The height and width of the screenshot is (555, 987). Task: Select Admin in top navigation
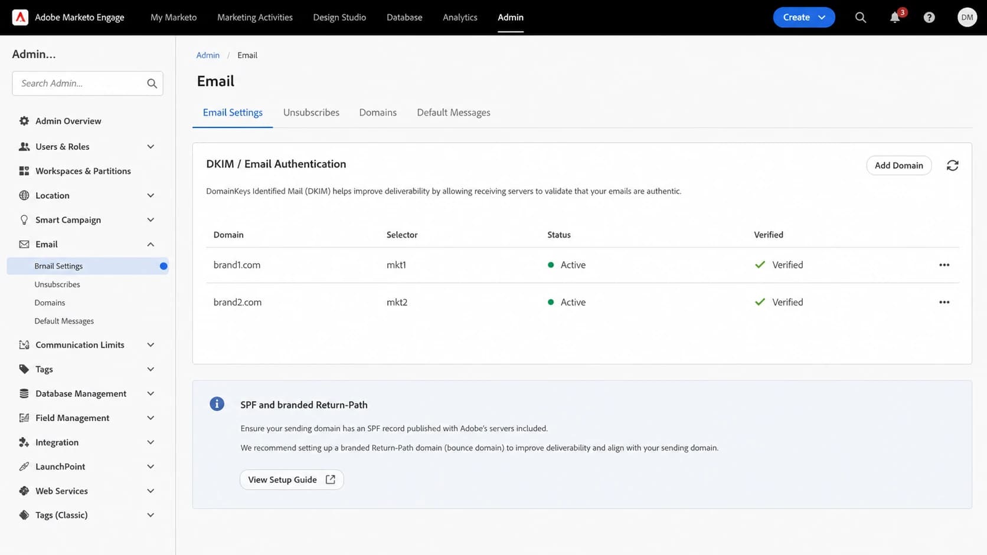coord(511,17)
